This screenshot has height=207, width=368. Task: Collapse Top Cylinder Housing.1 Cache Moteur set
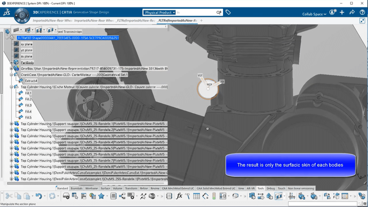click(x=11, y=87)
